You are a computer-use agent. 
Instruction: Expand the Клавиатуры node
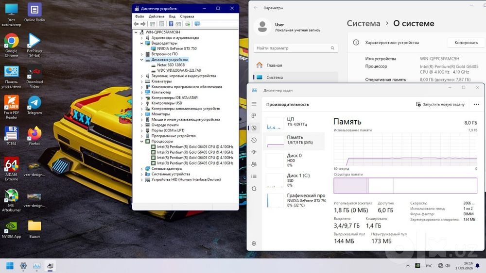point(142,81)
